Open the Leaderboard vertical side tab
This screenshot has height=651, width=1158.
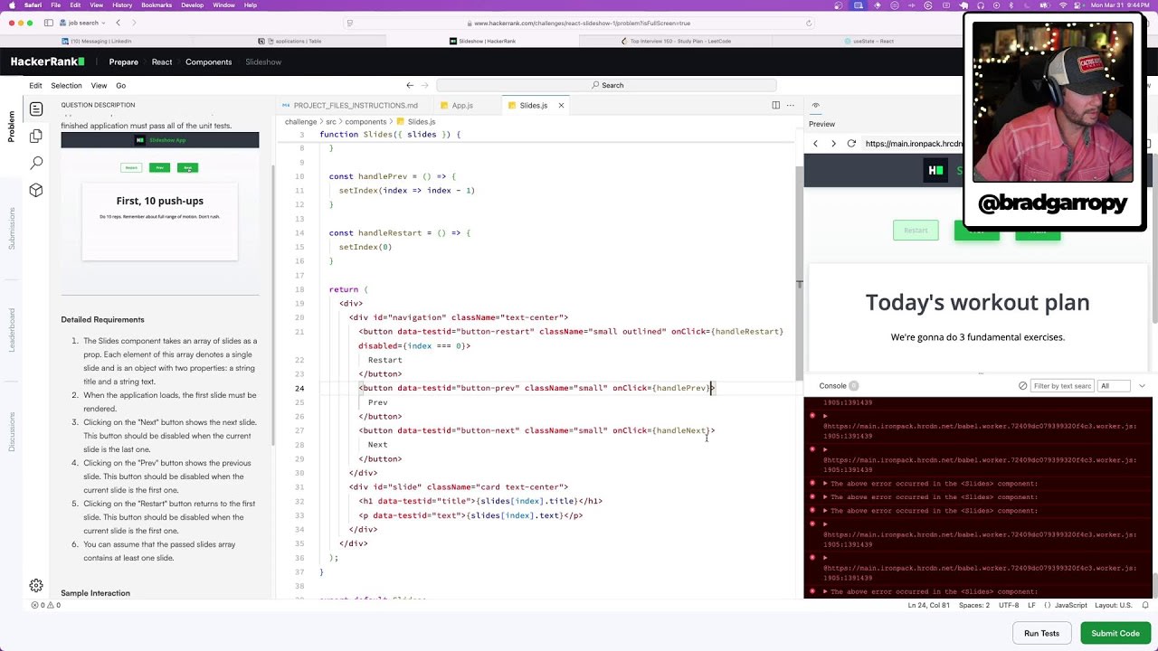coord(12,330)
